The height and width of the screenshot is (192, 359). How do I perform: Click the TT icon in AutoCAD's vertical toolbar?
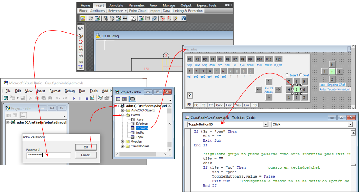click(x=81, y=67)
